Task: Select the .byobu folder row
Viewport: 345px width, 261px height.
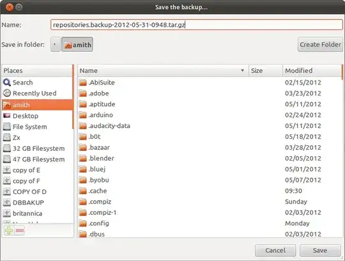Action: click(x=210, y=180)
